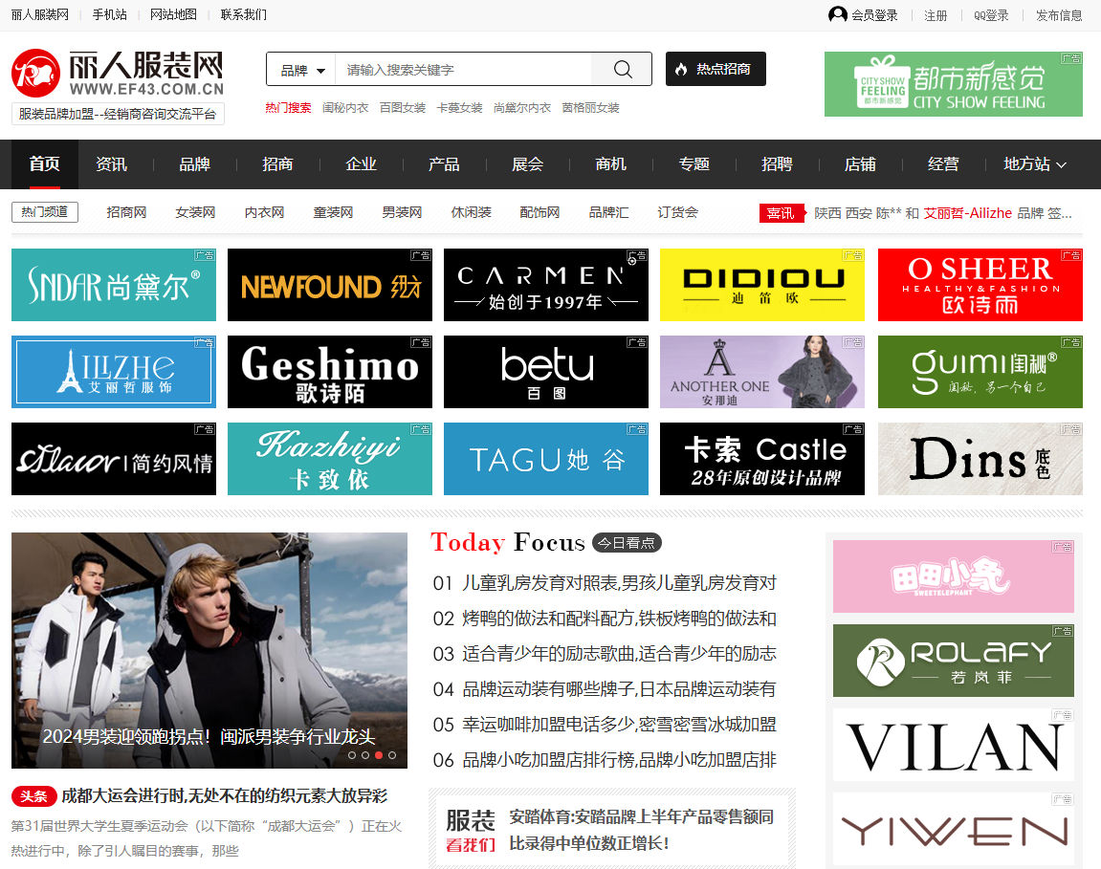Screen dimensions: 1101x869
Task: Expand the 地方站 regional sites menu
Action: pyautogui.click(x=1034, y=164)
